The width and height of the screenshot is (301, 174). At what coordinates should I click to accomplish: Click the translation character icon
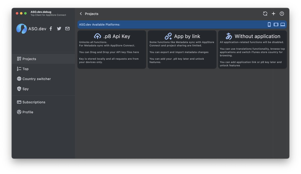pyautogui.click(x=229, y=36)
